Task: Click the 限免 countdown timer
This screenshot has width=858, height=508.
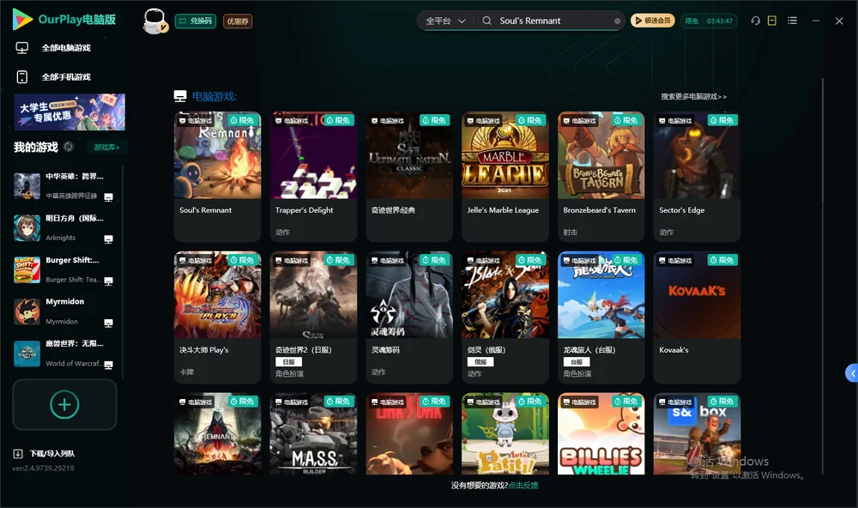Action: tap(709, 21)
